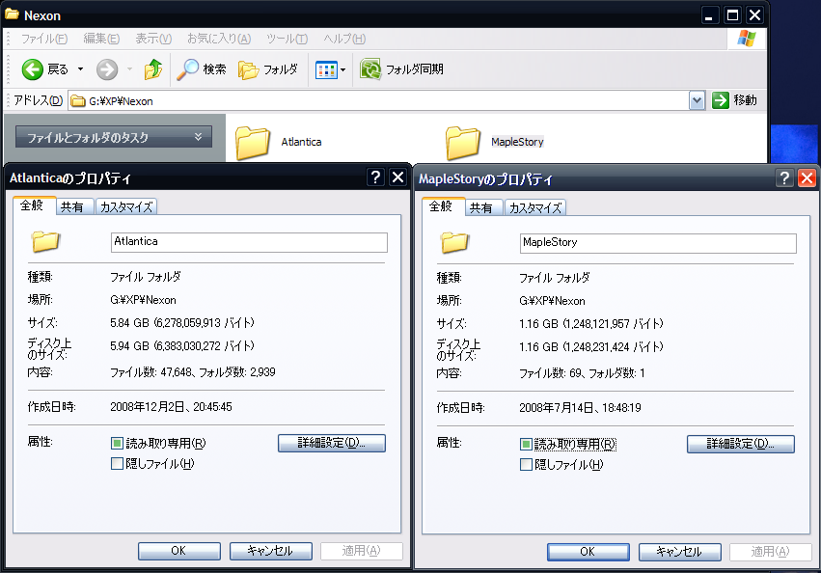
Task: Click the Up one level folder icon
Action: pos(152,69)
